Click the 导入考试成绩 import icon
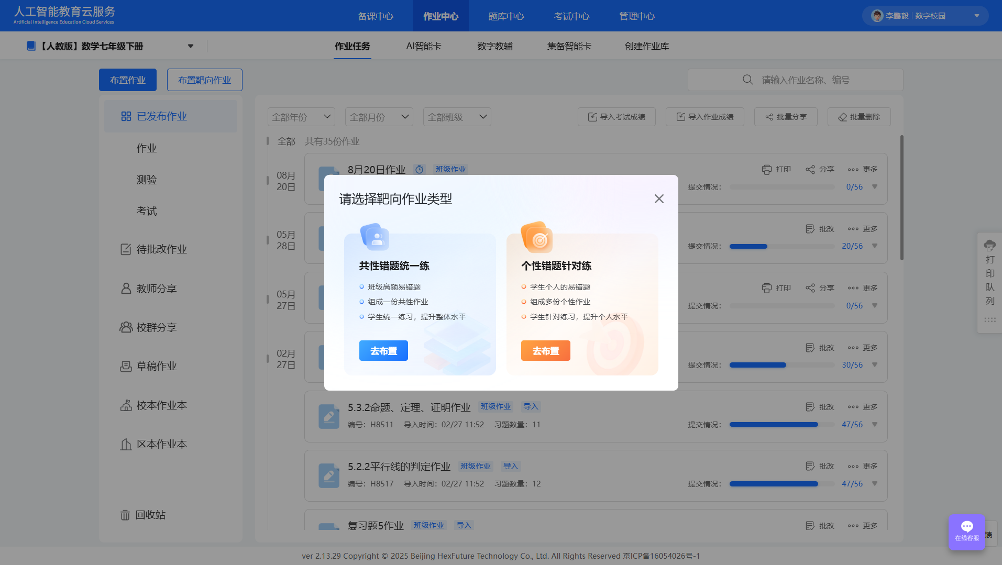 pyautogui.click(x=591, y=116)
